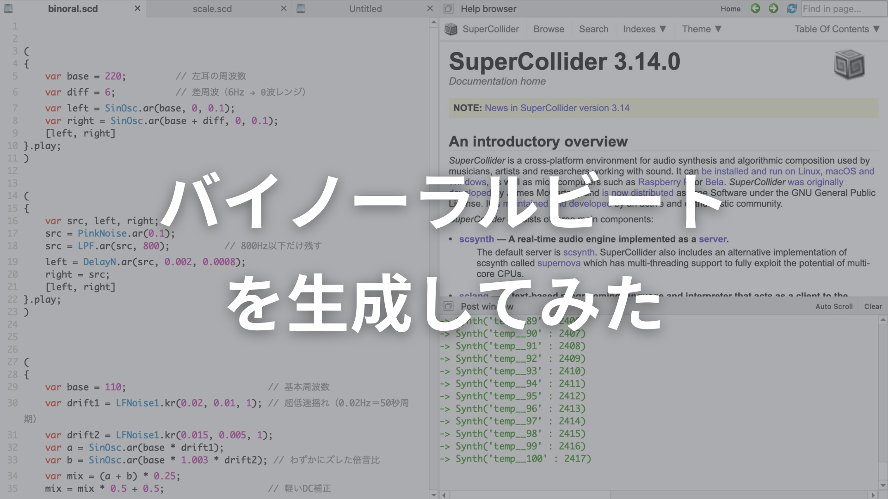The image size is (888, 499).
Task: Expand the Table Of Contents menu
Action: click(837, 29)
